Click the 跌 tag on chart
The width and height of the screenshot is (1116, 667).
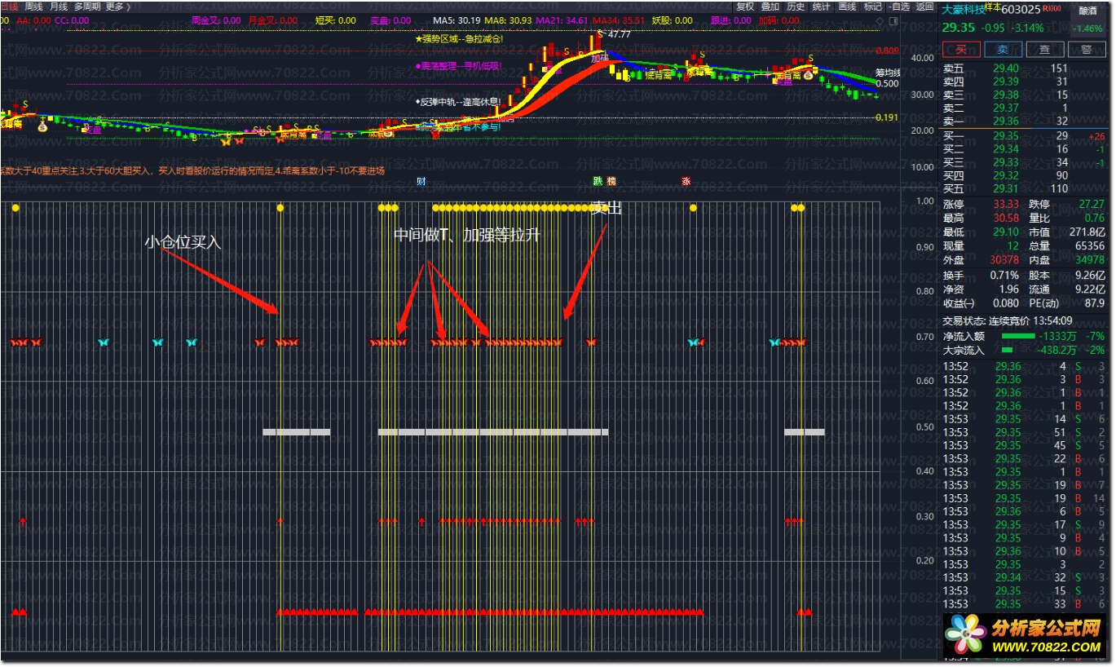click(598, 181)
